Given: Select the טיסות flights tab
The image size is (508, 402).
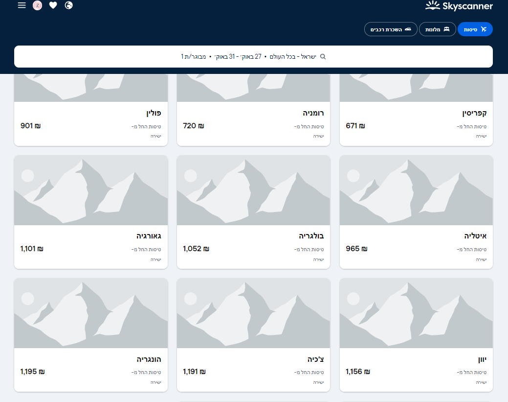Looking at the screenshot, I should click(x=475, y=29).
